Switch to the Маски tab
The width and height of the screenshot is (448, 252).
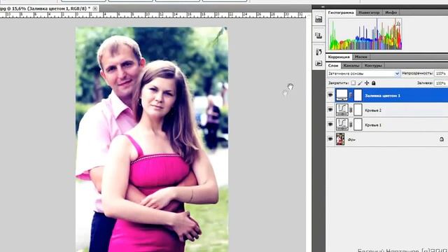(361, 57)
